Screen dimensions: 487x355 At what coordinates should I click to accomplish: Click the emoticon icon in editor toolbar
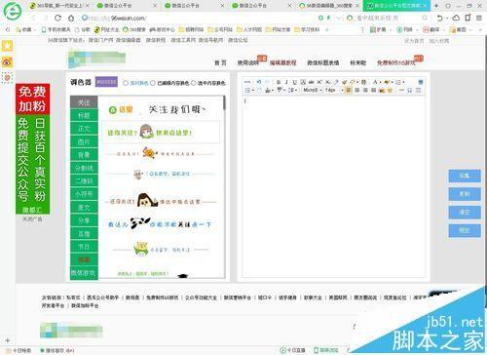click(390, 90)
